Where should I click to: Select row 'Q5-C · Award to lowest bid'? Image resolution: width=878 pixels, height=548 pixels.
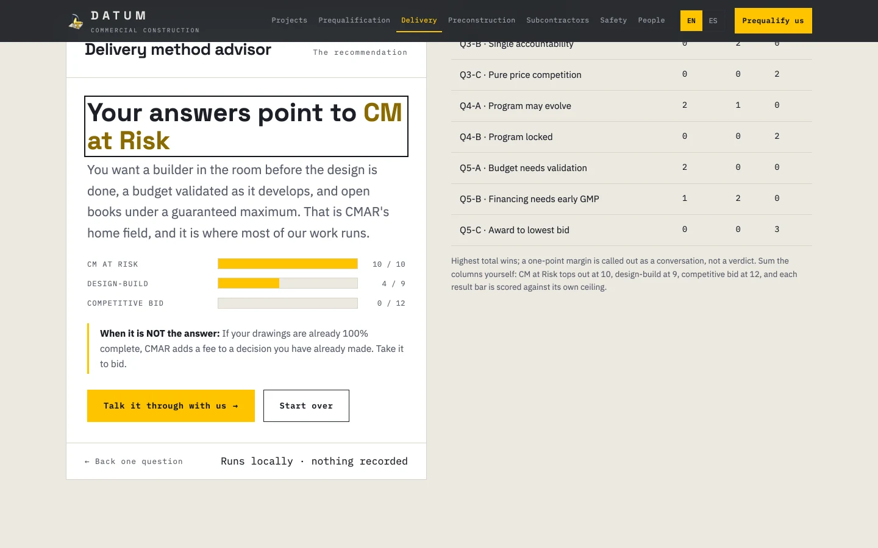pos(632,230)
